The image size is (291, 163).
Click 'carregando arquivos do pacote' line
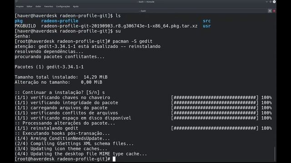(x=61, y=108)
